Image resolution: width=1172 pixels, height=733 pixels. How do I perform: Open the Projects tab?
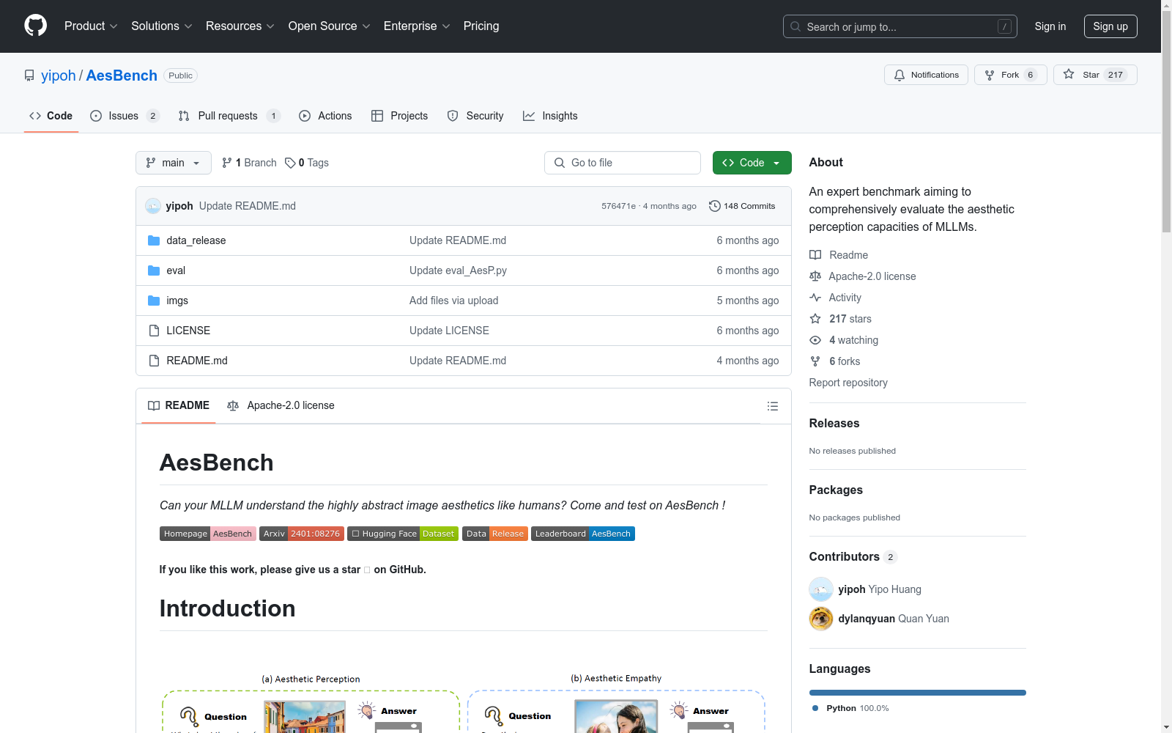point(400,116)
